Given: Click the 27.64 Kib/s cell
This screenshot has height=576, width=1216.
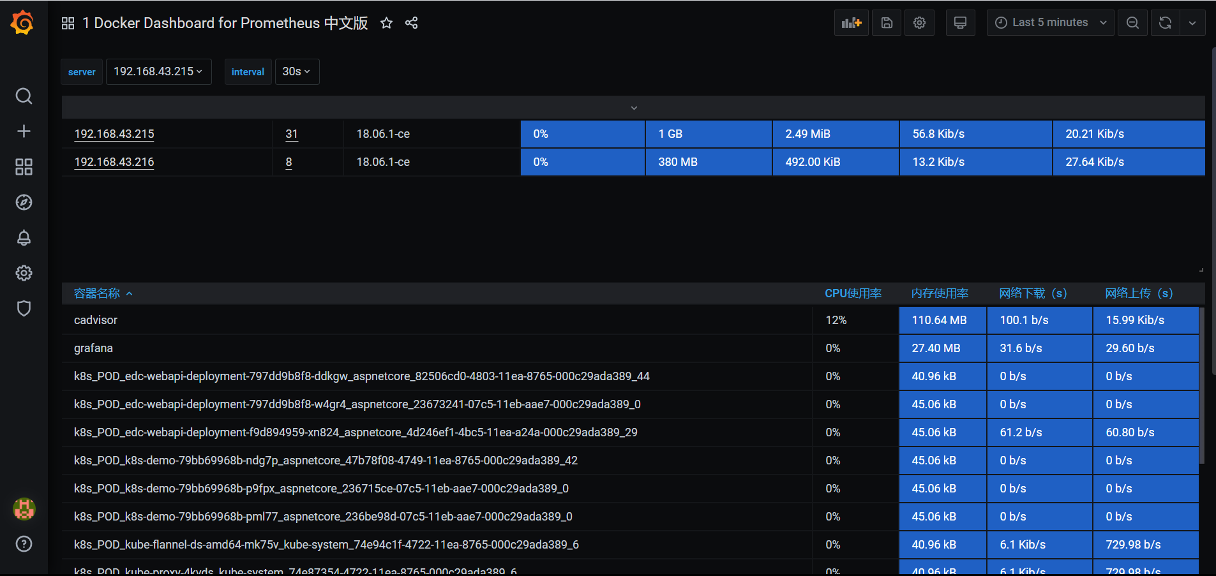Looking at the screenshot, I should point(1129,162).
